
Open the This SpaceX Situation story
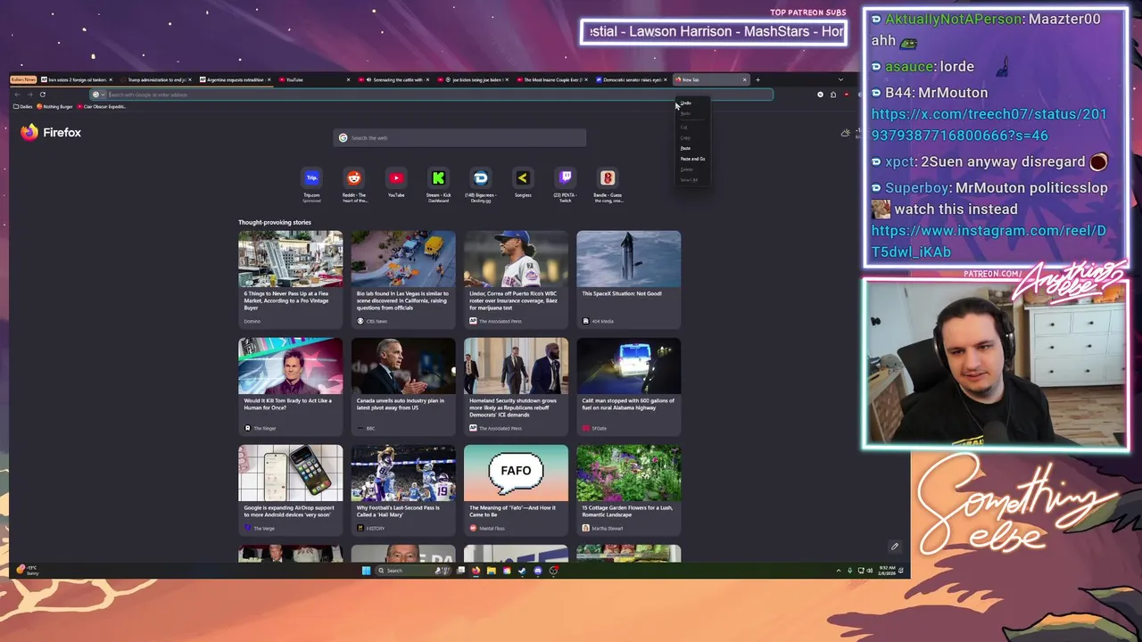pos(628,278)
